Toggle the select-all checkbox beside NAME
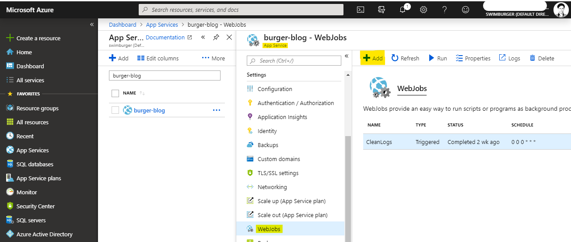This screenshot has height=242, width=571. point(115,93)
